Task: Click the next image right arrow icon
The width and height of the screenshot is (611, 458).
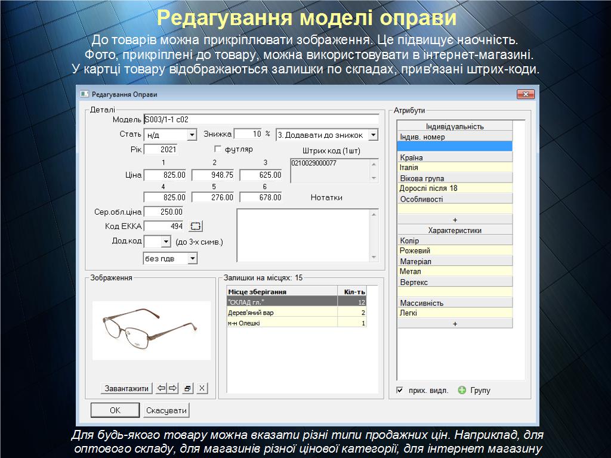Action: [173, 388]
